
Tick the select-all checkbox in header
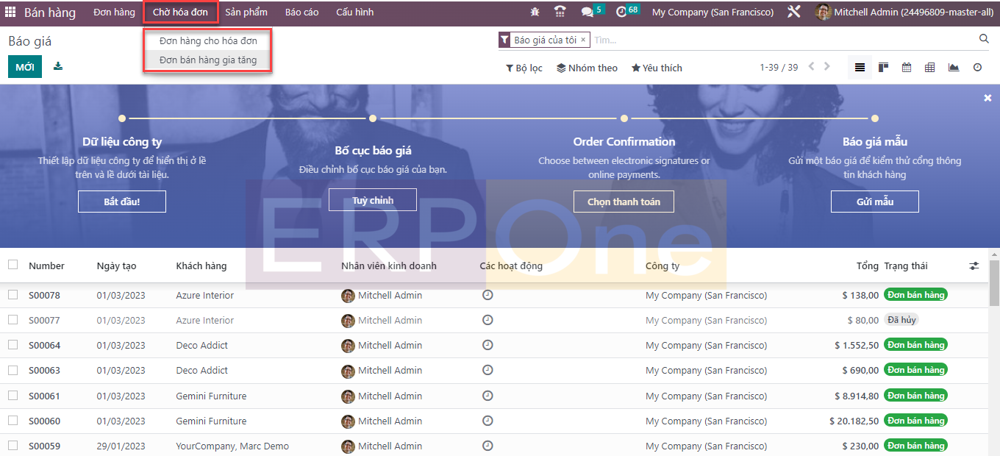12,266
